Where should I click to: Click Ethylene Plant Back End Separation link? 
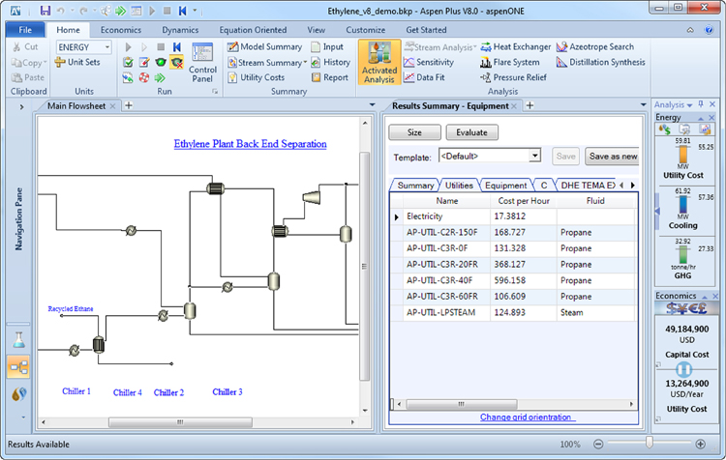(250, 144)
